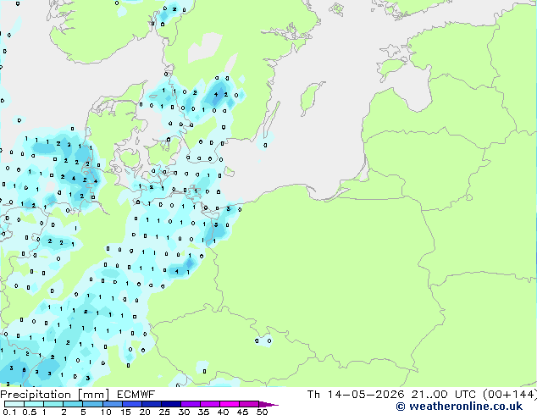The height and width of the screenshot is (415, 537).
Task: Click the 'ECMWF' model label
Action: 136,395
